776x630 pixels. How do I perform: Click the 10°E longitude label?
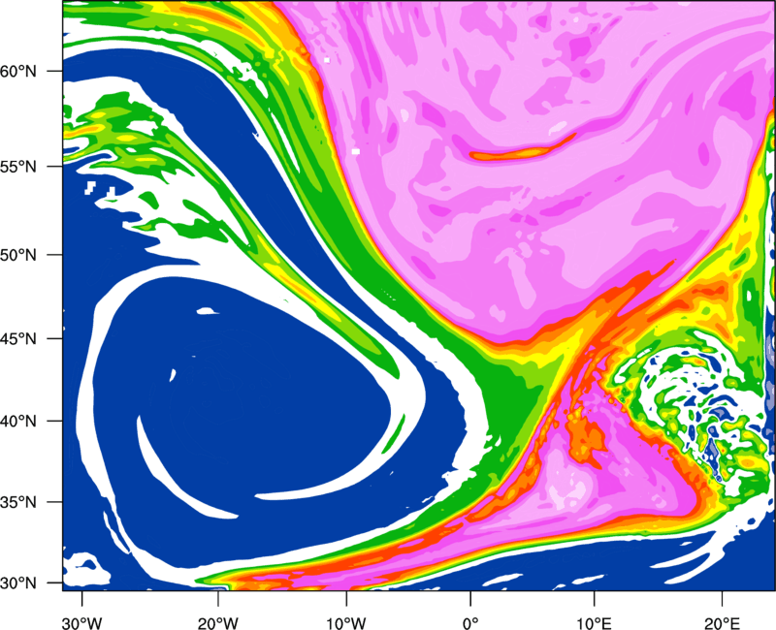point(594,623)
